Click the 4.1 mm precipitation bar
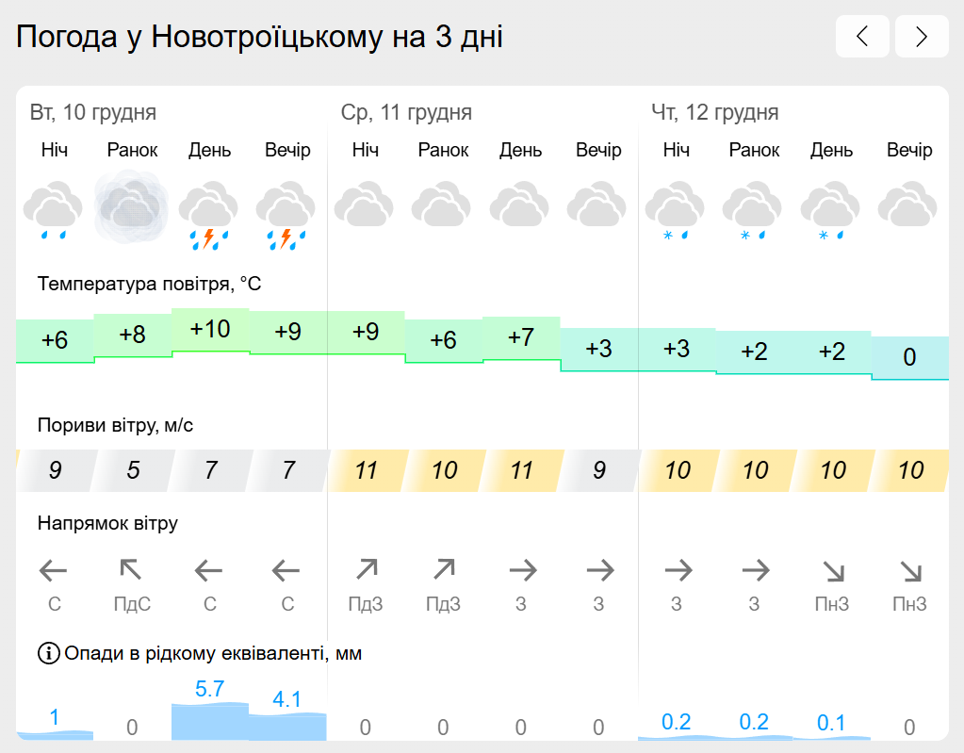The image size is (964, 753). point(287,727)
